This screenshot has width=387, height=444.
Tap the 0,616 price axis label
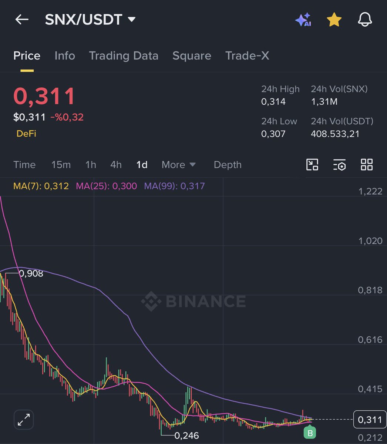tap(370, 340)
